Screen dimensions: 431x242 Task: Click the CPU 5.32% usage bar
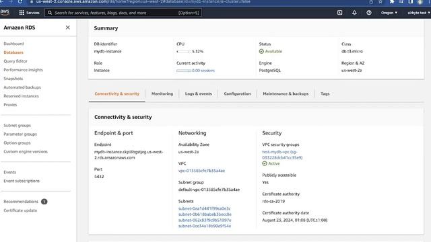[x=183, y=51]
